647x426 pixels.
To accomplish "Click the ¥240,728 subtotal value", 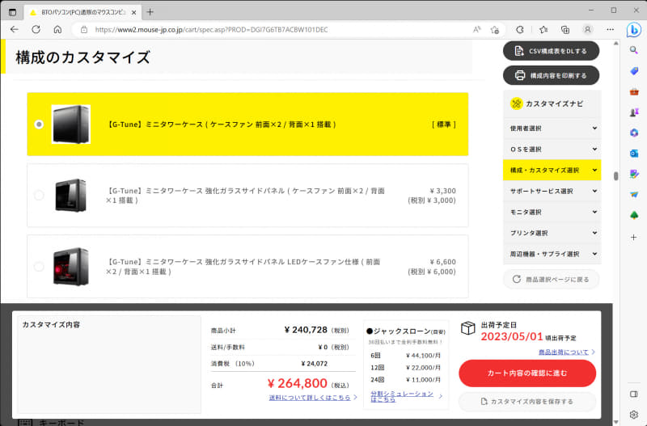I will [x=306, y=330].
